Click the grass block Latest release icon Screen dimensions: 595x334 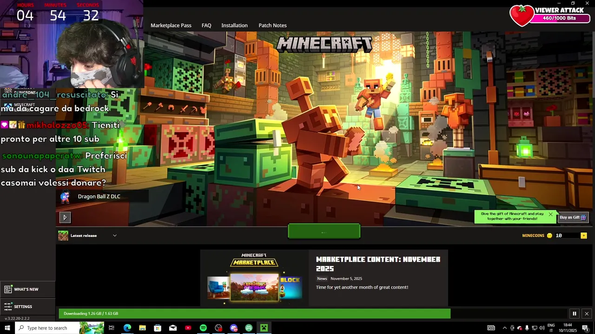pos(63,236)
